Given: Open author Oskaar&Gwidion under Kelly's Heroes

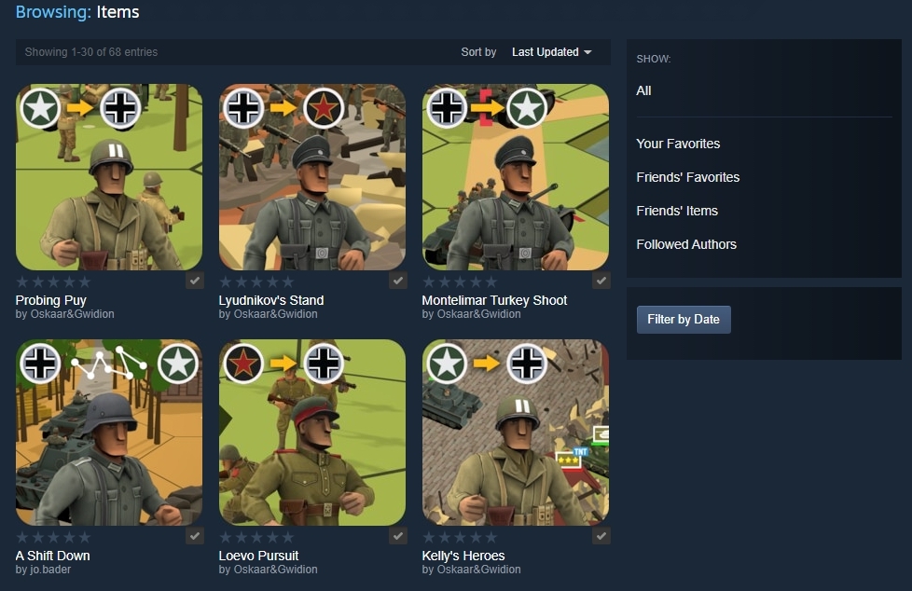Looking at the screenshot, I should coord(478,570).
